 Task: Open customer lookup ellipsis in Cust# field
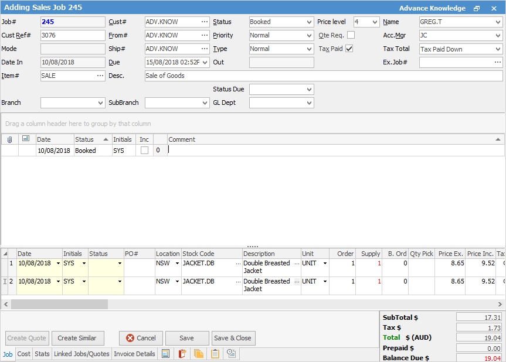(204, 22)
